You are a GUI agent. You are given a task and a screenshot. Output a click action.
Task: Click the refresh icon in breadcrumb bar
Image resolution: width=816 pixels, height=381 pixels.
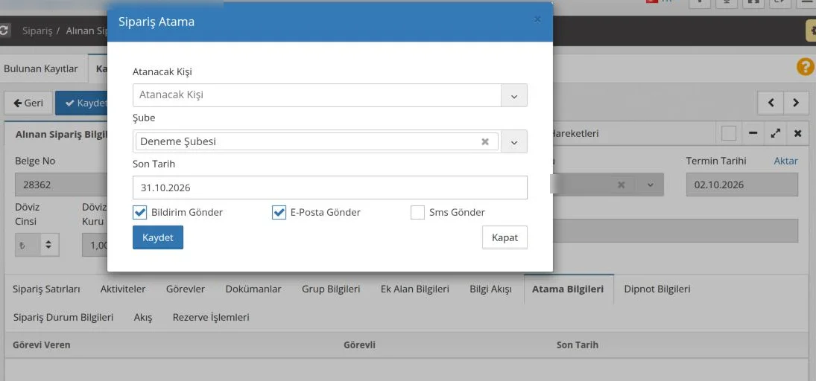pyautogui.click(x=4, y=31)
